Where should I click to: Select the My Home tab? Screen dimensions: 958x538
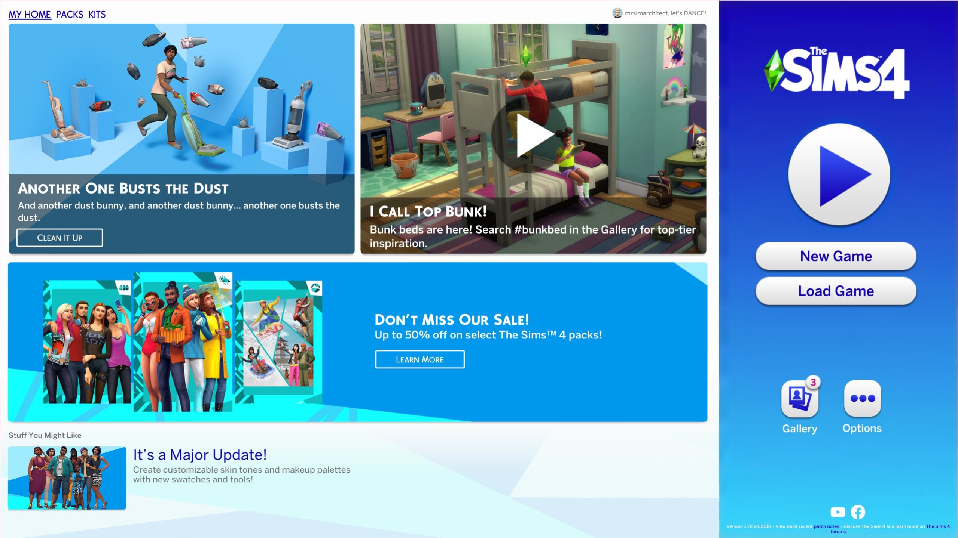[x=30, y=15]
